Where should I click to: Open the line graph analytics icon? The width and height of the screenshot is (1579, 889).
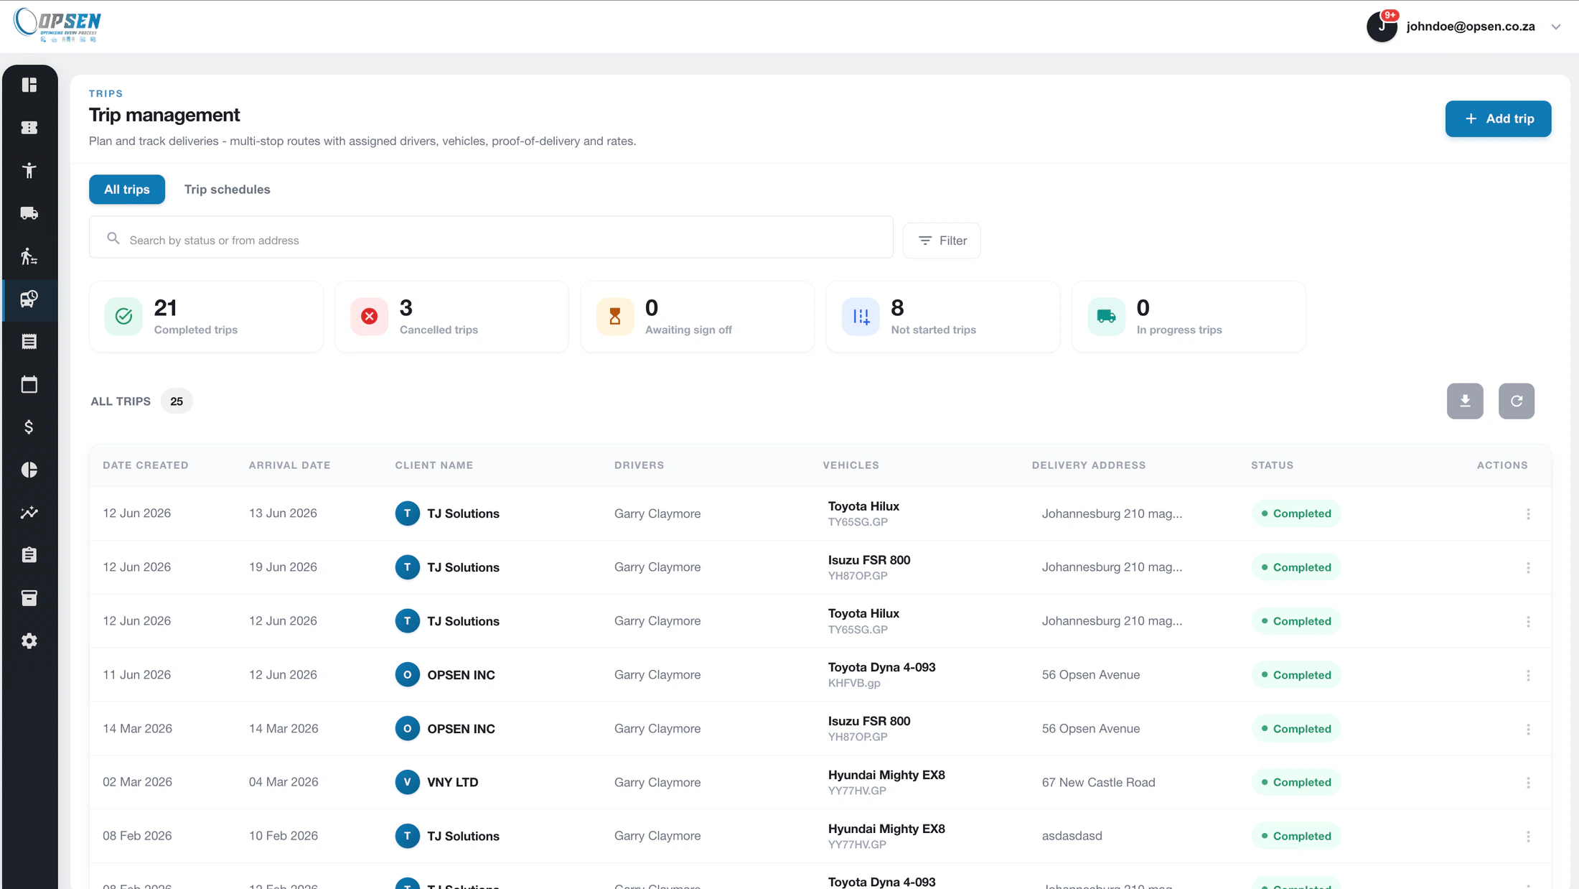coord(29,513)
